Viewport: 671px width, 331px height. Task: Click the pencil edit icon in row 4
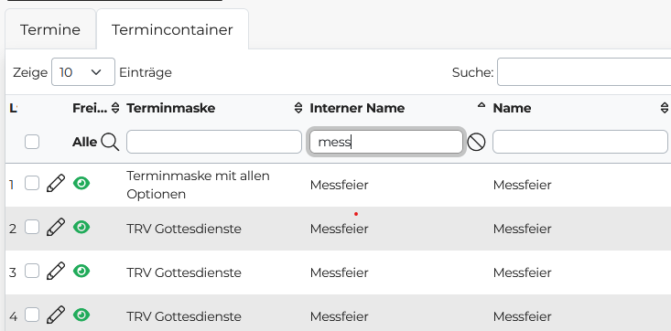(x=56, y=315)
